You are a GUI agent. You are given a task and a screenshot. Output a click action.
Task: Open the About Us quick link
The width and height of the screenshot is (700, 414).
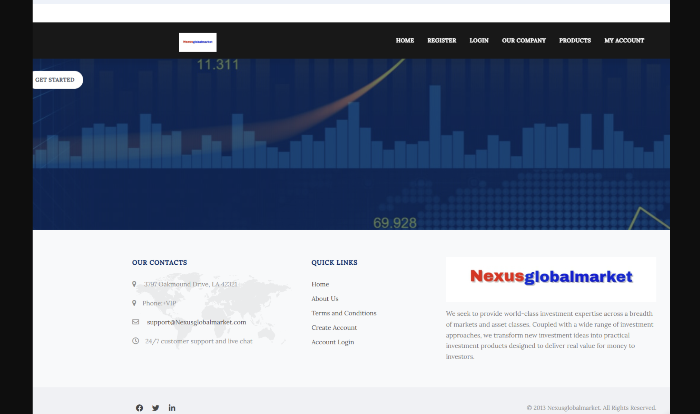coord(325,298)
